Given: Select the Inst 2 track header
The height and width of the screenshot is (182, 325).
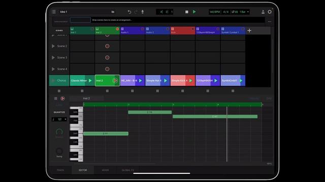Looking at the screenshot, I should pyautogui.click(x=107, y=30).
